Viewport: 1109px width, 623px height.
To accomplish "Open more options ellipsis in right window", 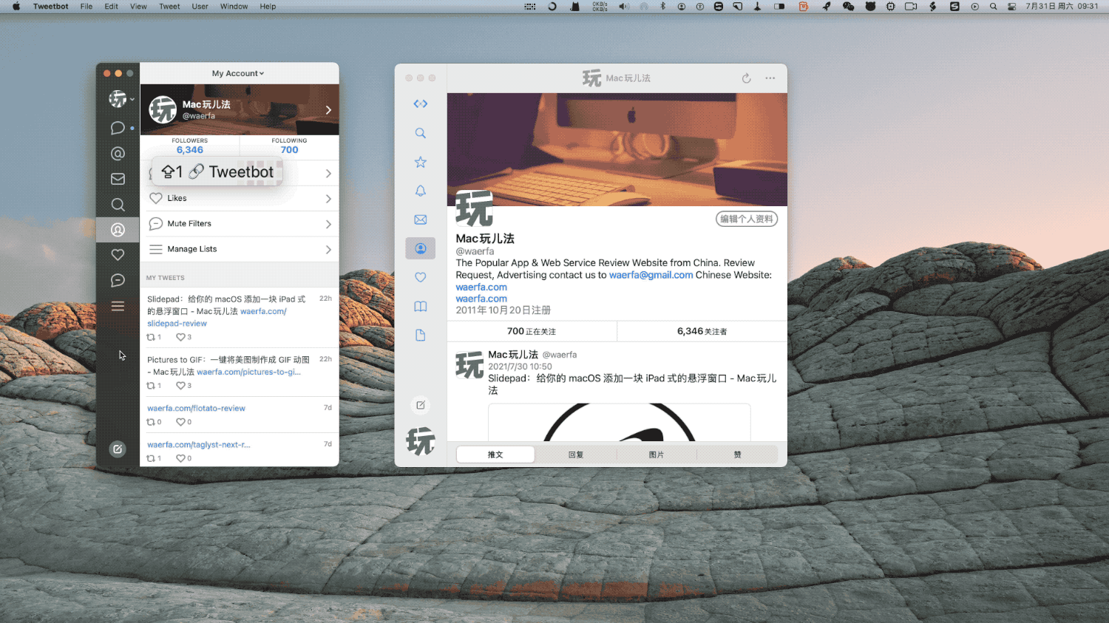I will click(770, 78).
